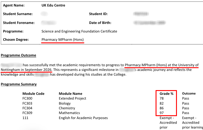The width and height of the screenshot is (203, 130).
Task: Click the Programme Outcome heading
Action: click(18, 55)
